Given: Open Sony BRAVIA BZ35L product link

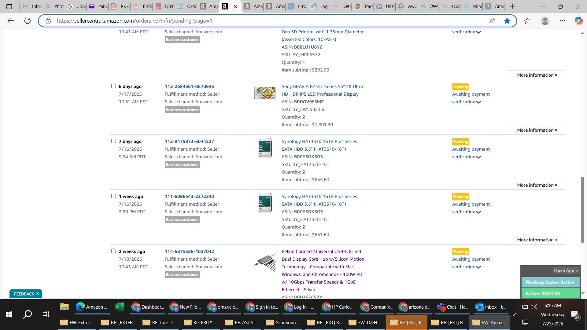Looking at the screenshot, I should 322,90.
